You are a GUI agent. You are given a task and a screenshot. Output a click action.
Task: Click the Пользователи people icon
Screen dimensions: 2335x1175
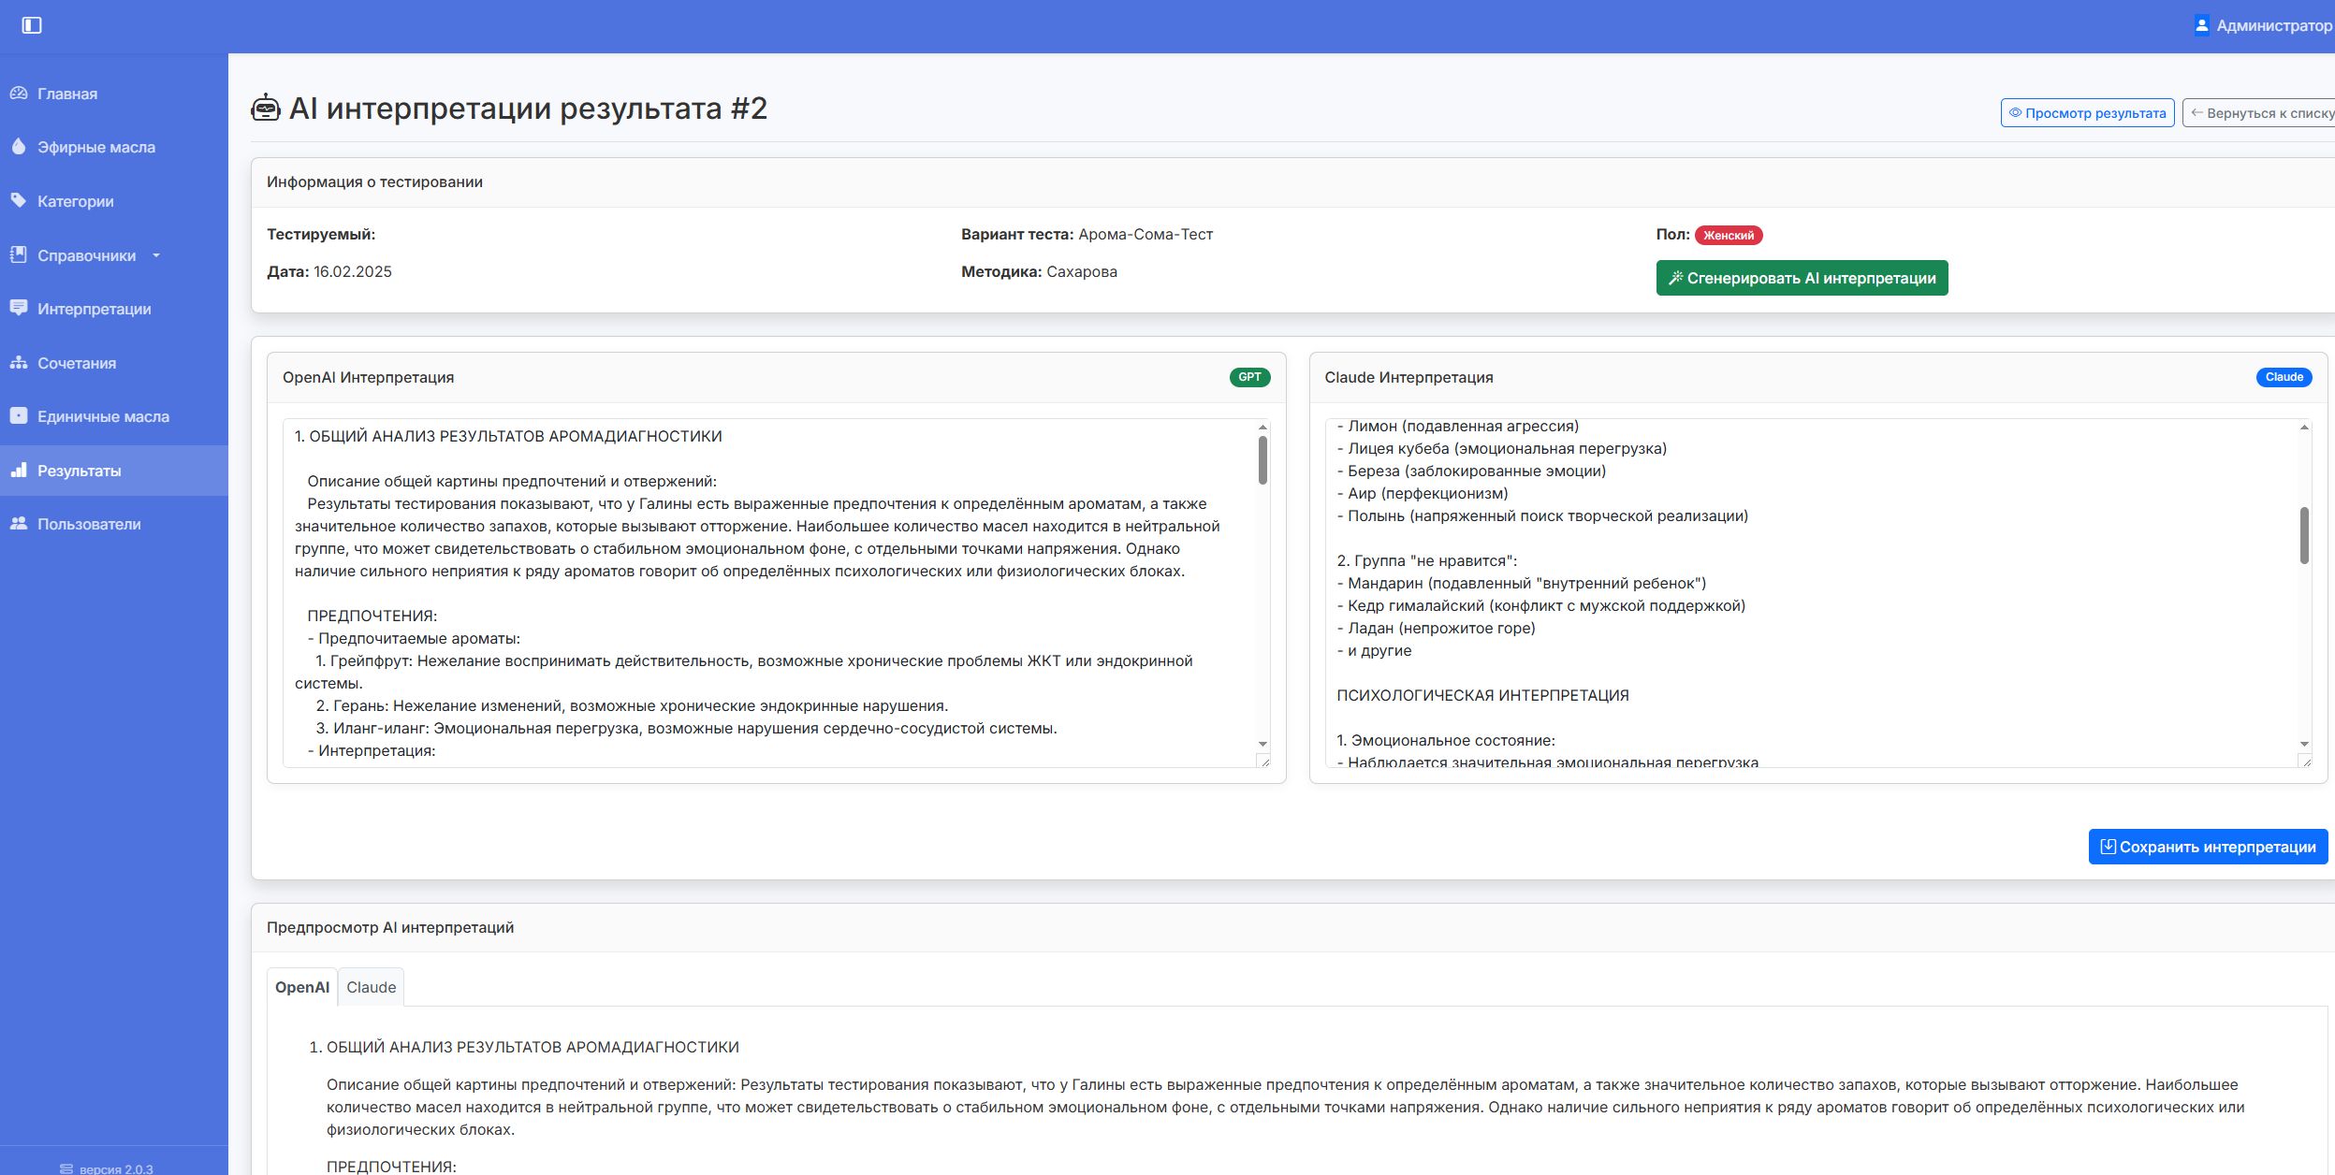coord(19,524)
